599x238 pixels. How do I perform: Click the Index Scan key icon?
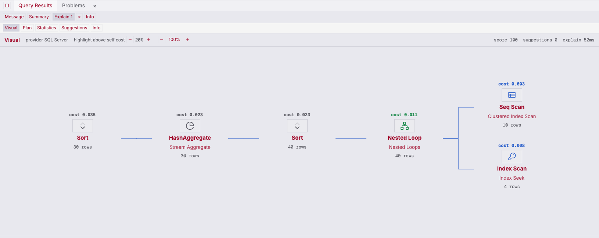512,157
